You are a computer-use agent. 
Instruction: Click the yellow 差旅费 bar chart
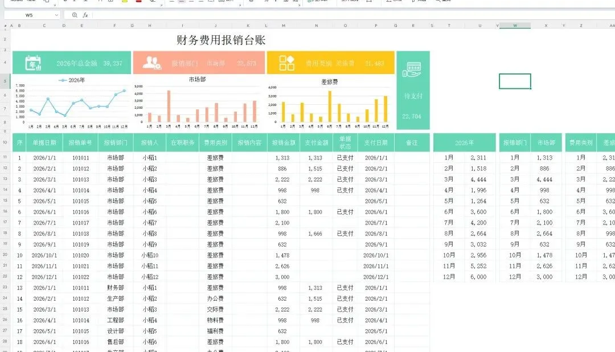pyautogui.click(x=330, y=104)
